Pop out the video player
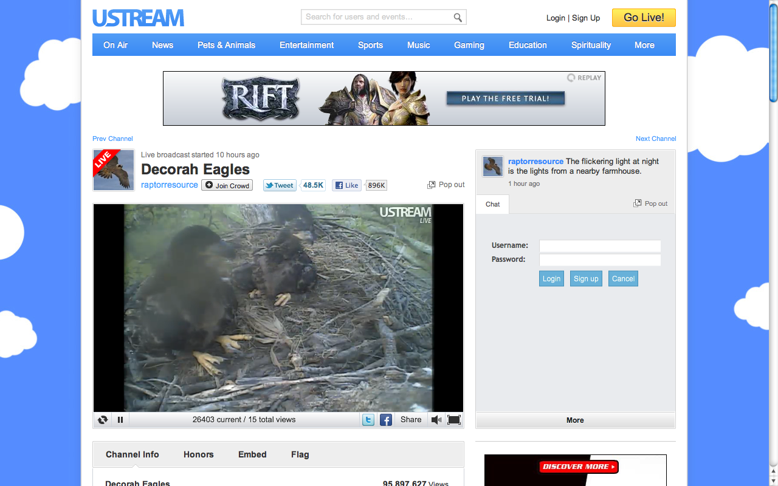This screenshot has width=778, height=486. pyautogui.click(x=446, y=185)
